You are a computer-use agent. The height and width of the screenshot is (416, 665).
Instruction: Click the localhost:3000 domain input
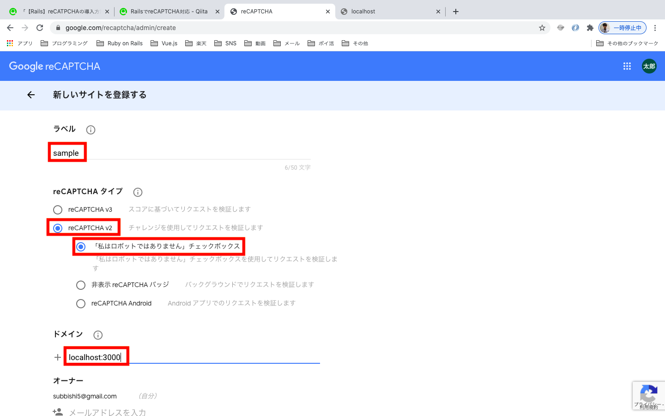click(x=194, y=357)
